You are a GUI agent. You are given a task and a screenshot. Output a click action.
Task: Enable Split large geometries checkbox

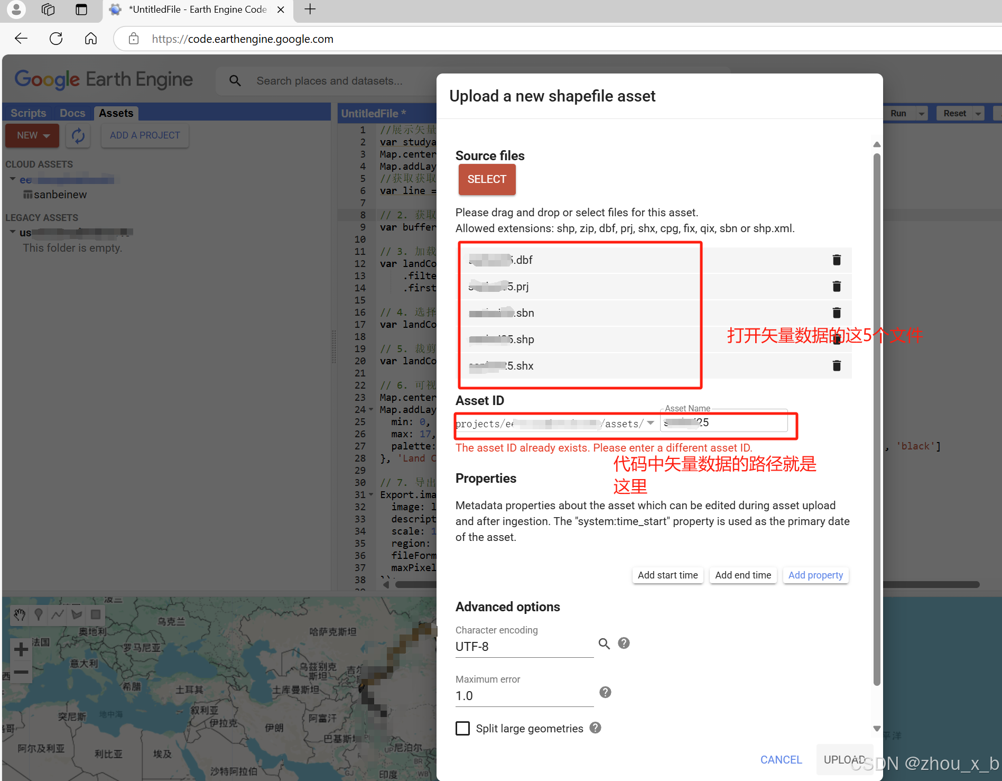tap(462, 728)
